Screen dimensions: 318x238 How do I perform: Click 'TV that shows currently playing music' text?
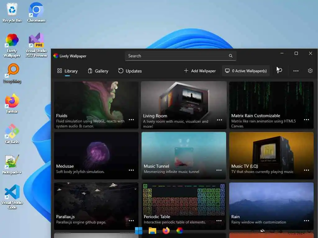tap(262, 172)
